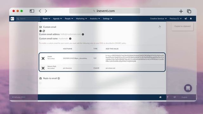Open notifications bell icon
The height and width of the screenshot is (114, 203).
coord(191,19)
